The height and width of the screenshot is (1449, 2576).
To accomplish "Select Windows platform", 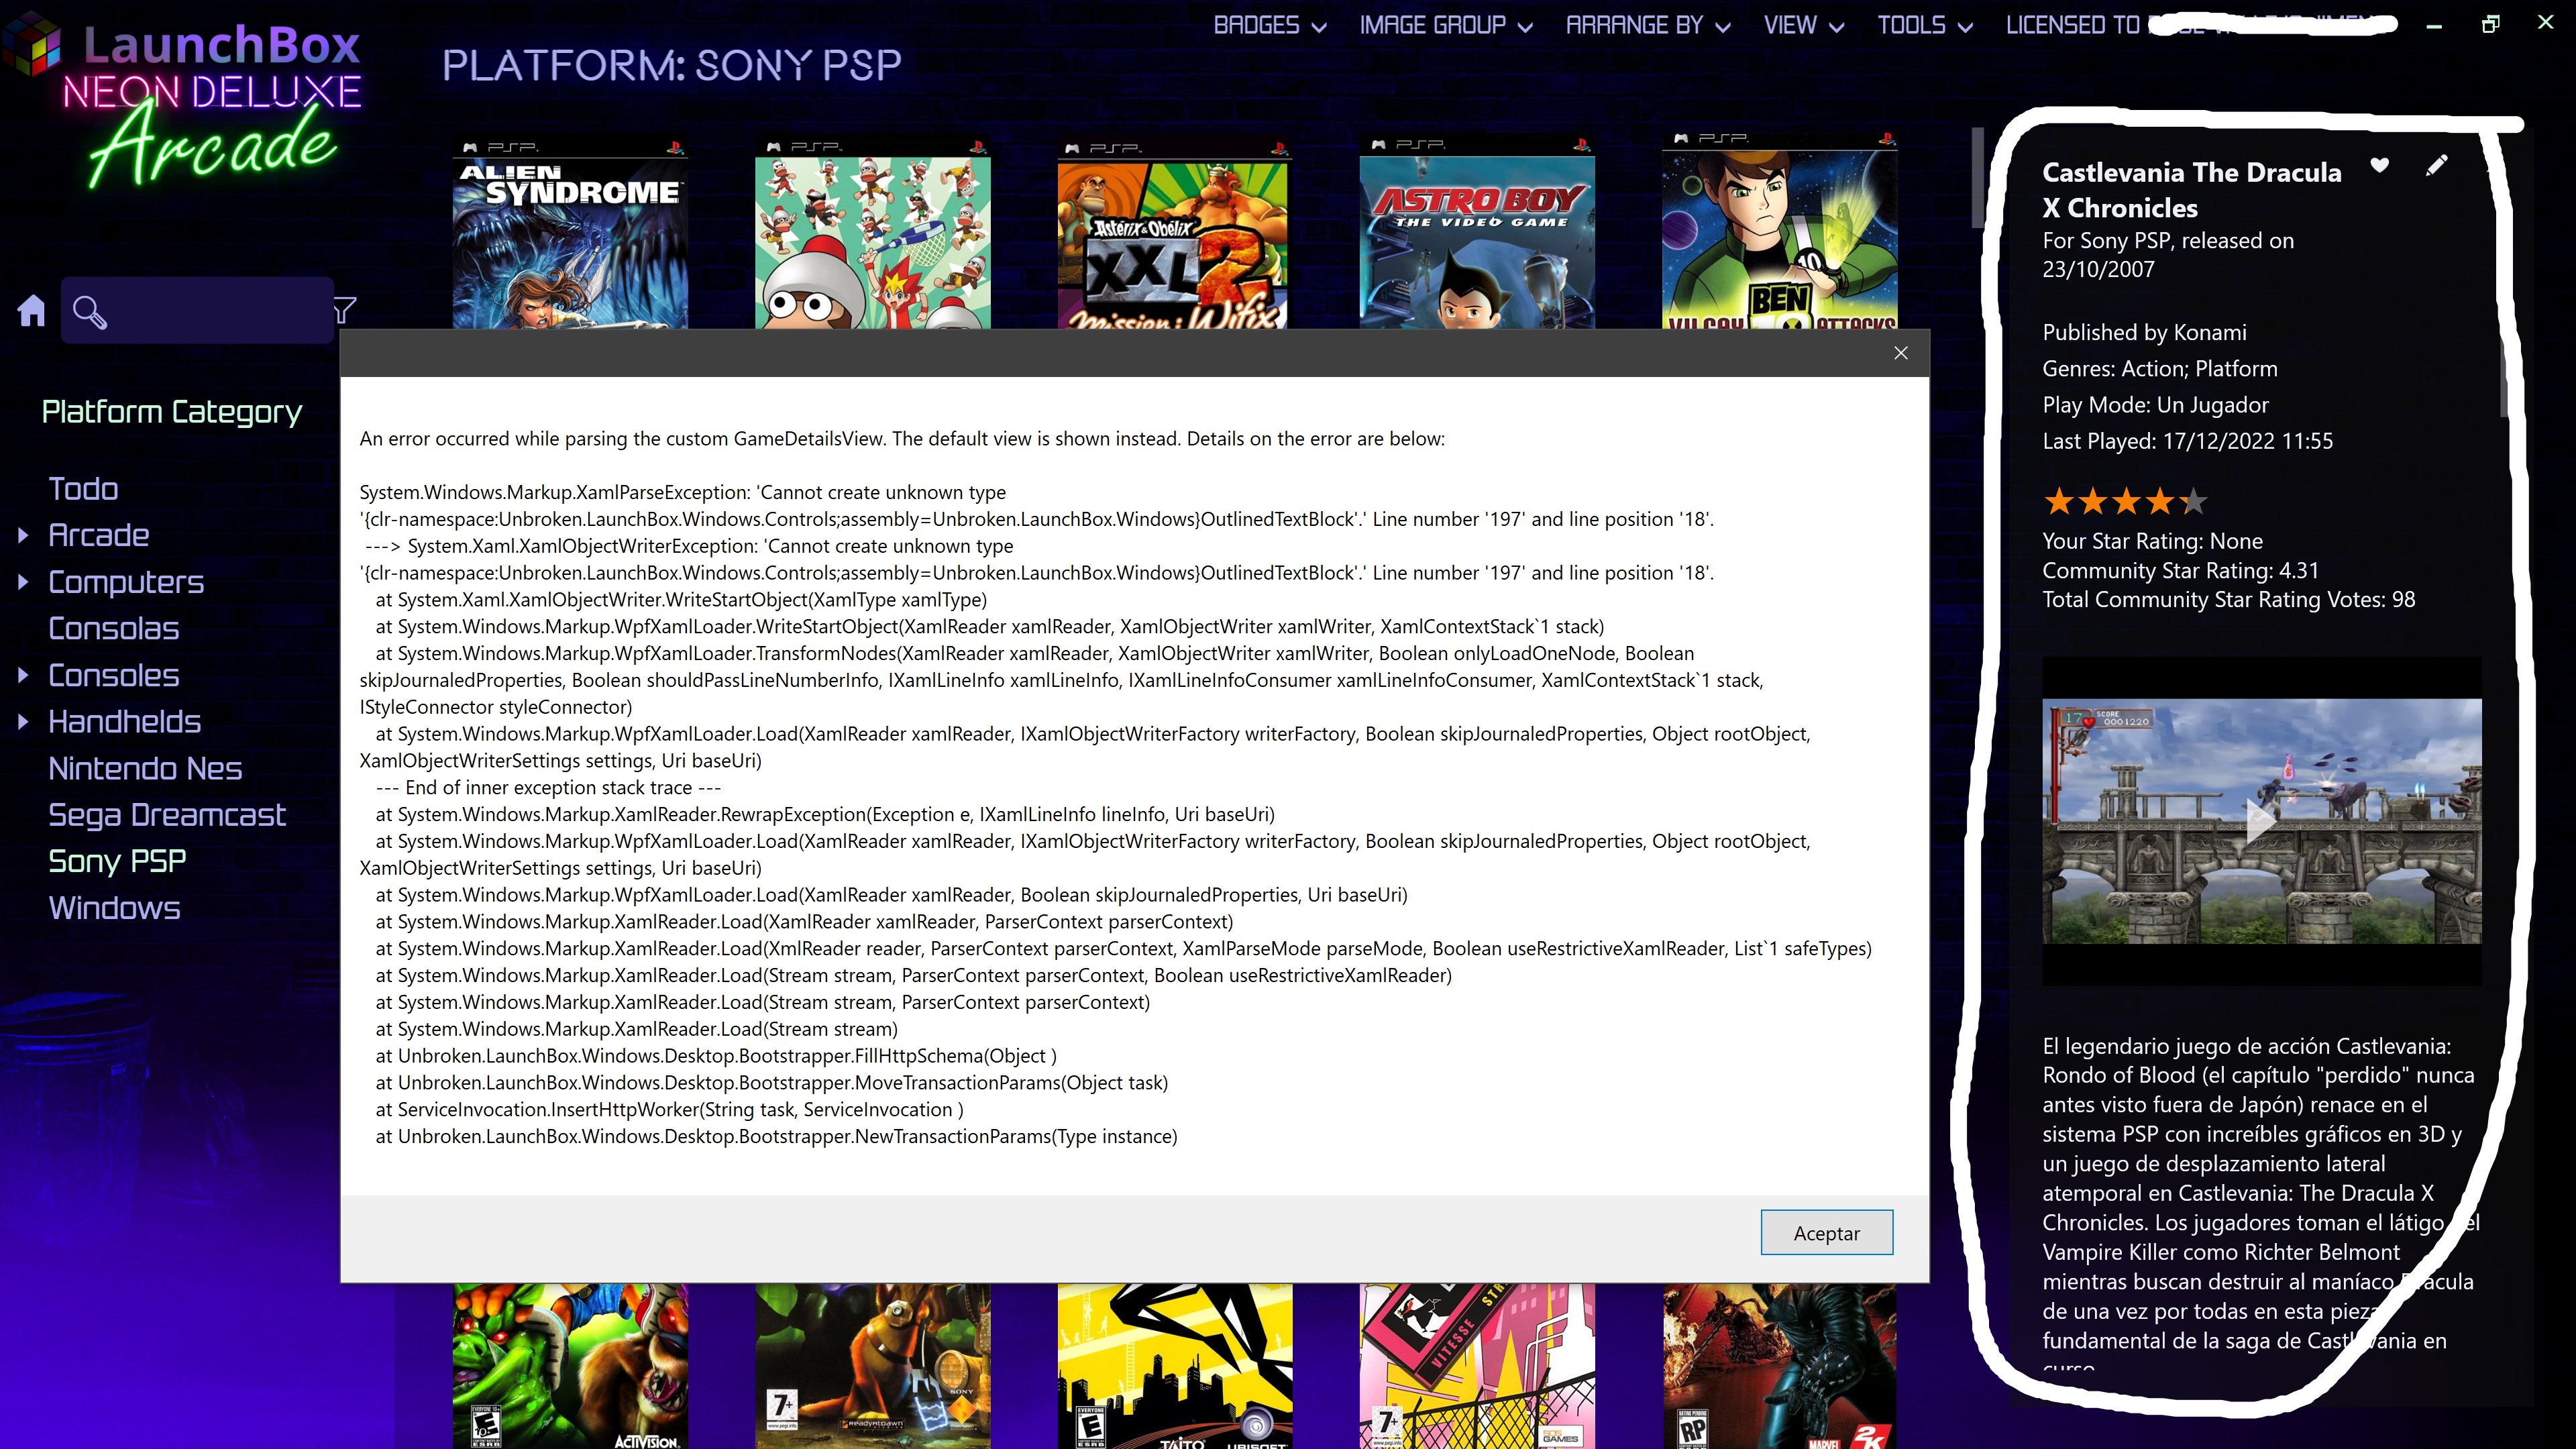I will [114, 908].
